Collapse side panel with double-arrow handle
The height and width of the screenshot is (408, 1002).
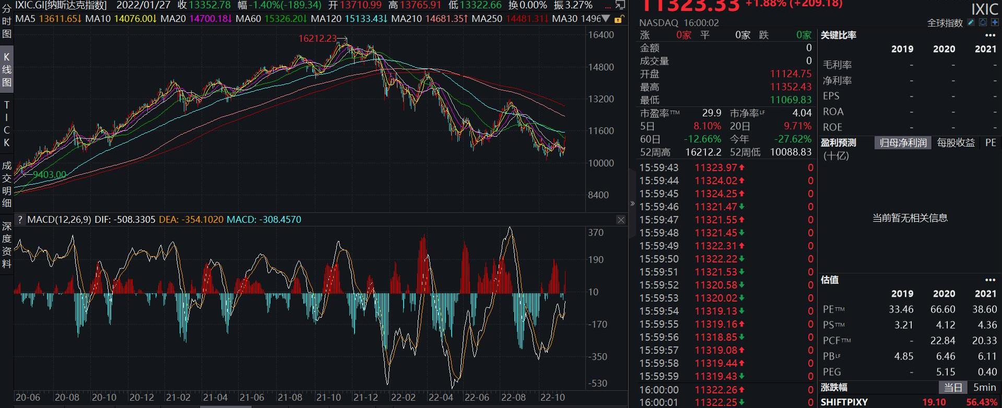[632, 203]
